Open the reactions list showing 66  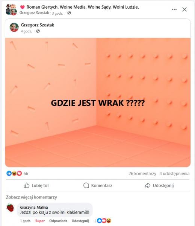click(17, 173)
